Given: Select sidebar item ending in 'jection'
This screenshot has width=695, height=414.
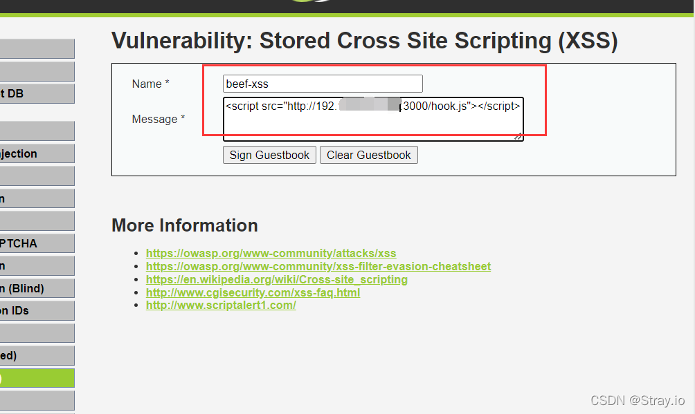Looking at the screenshot, I should (x=37, y=153).
